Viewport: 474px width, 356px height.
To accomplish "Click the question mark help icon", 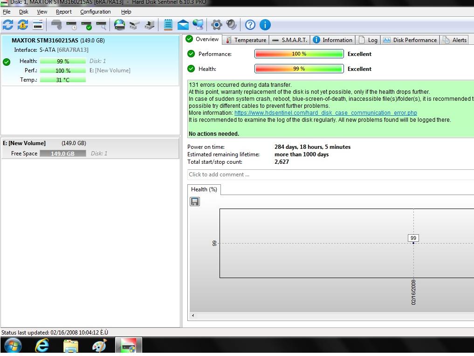I will tap(250, 25).
